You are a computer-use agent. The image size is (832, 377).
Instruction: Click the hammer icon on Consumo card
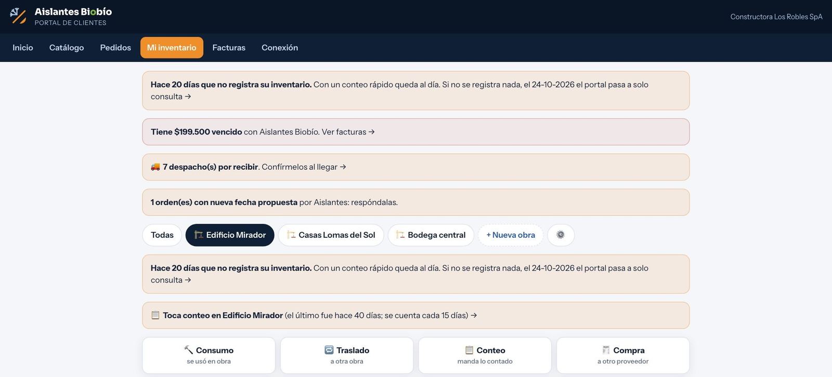coord(189,350)
